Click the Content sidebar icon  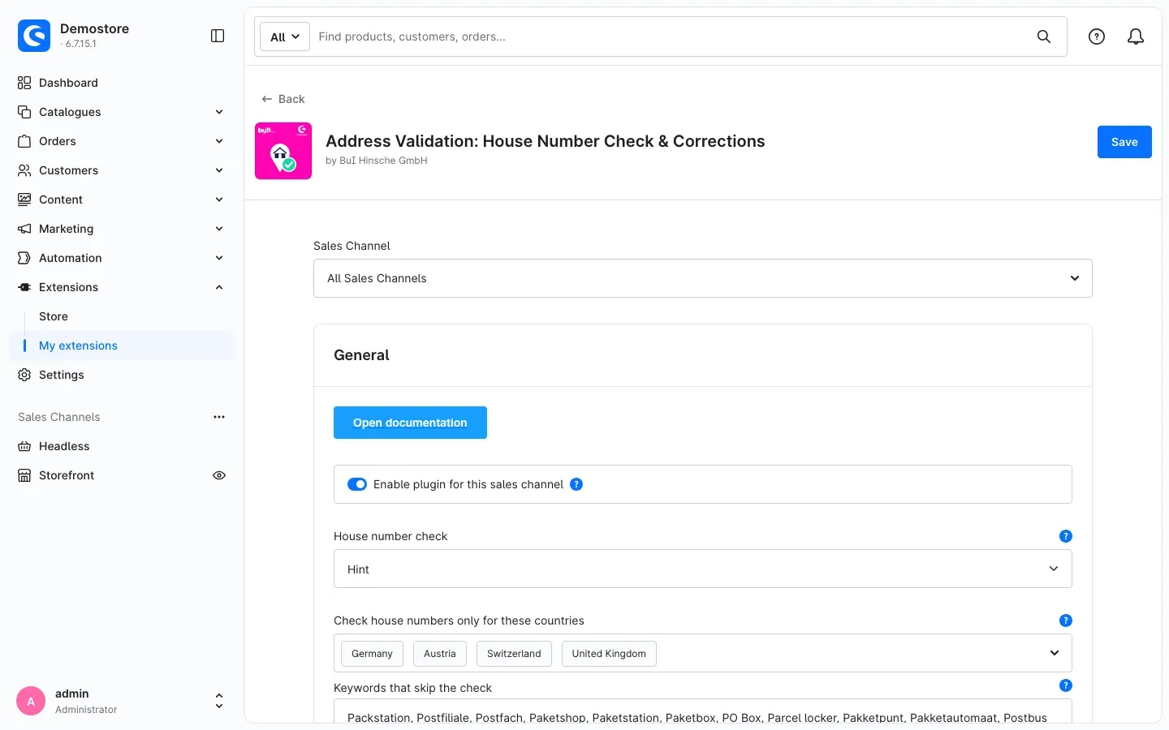click(24, 200)
